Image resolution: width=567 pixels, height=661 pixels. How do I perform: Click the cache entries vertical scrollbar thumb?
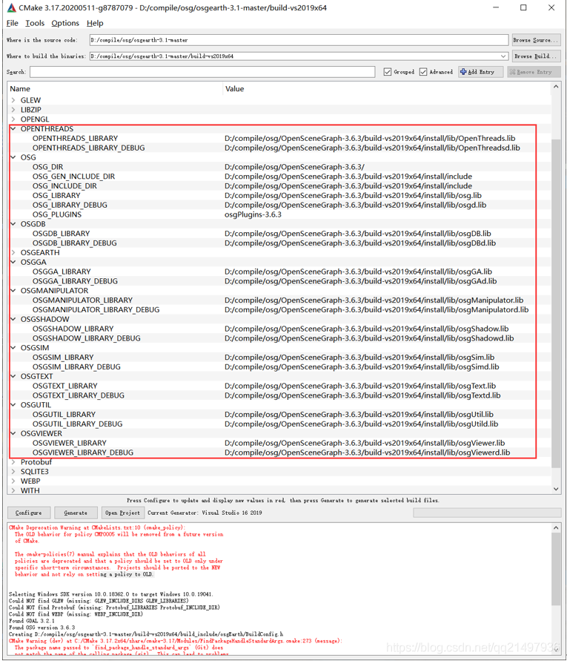point(556,303)
